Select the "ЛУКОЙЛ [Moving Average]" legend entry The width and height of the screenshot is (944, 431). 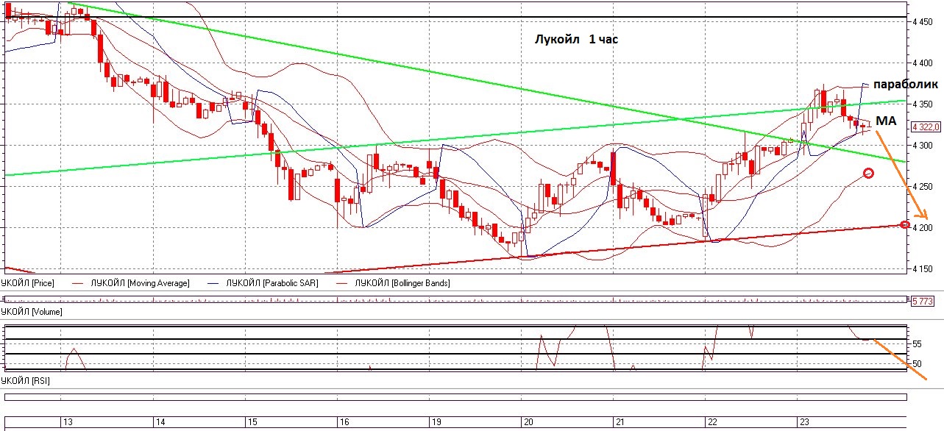click(x=140, y=282)
